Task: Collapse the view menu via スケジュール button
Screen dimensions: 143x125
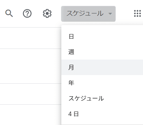Action: [x=88, y=14]
